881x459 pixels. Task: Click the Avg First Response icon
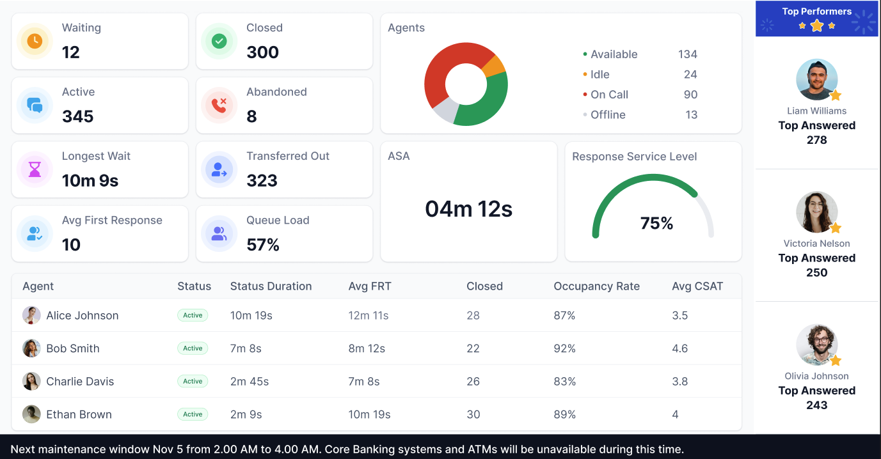pos(35,233)
